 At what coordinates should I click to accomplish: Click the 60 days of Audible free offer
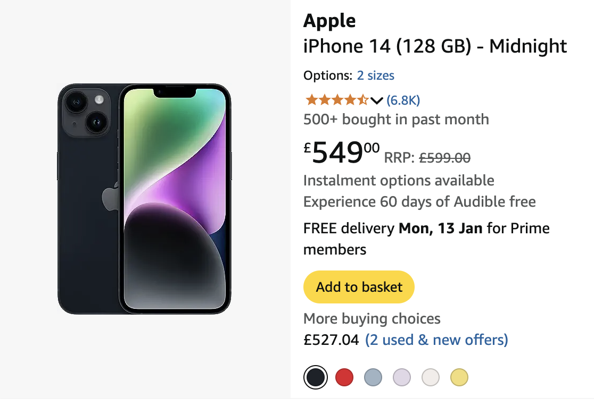(x=419, y=202)
